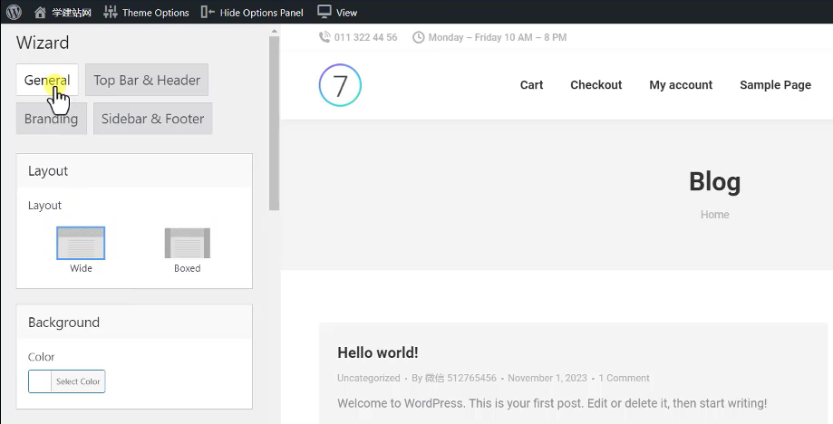Click the Background section header
Screen dimensions: 833x424
(134, 323)
